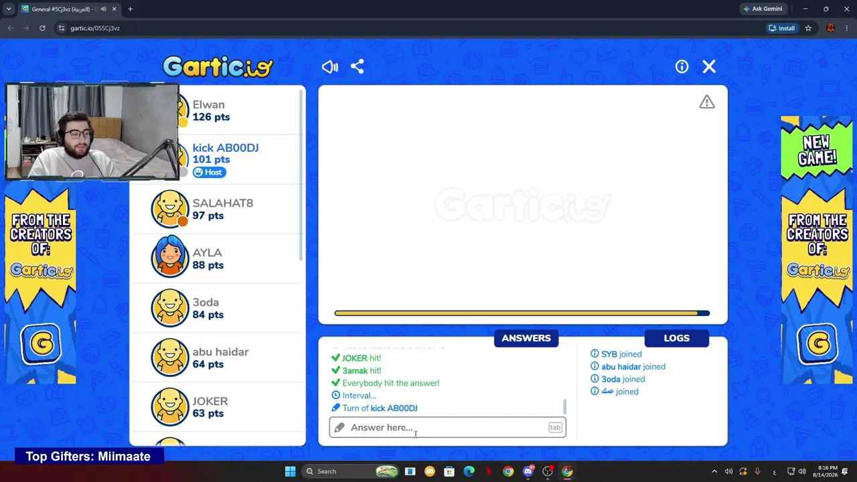Click the taskbar clock showing 8:16 PM

pyautogui.click(x=827, y=471)
